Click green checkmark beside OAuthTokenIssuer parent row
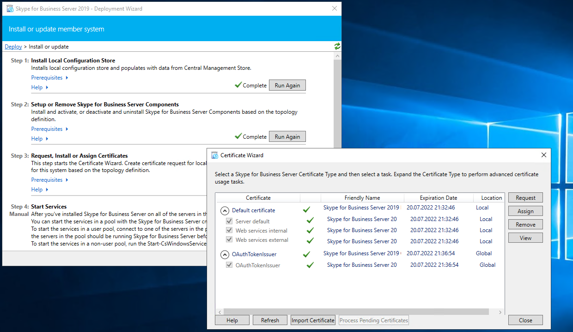Image resolution: width=573 pixels, height=332 pixels. coord(306,254)
